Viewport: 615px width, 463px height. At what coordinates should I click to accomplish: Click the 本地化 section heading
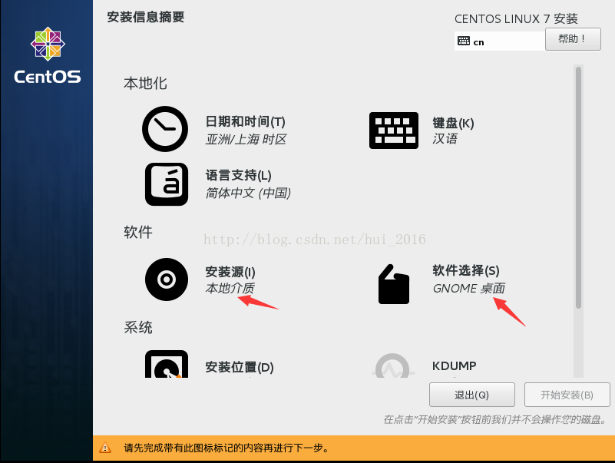[145, 83]
